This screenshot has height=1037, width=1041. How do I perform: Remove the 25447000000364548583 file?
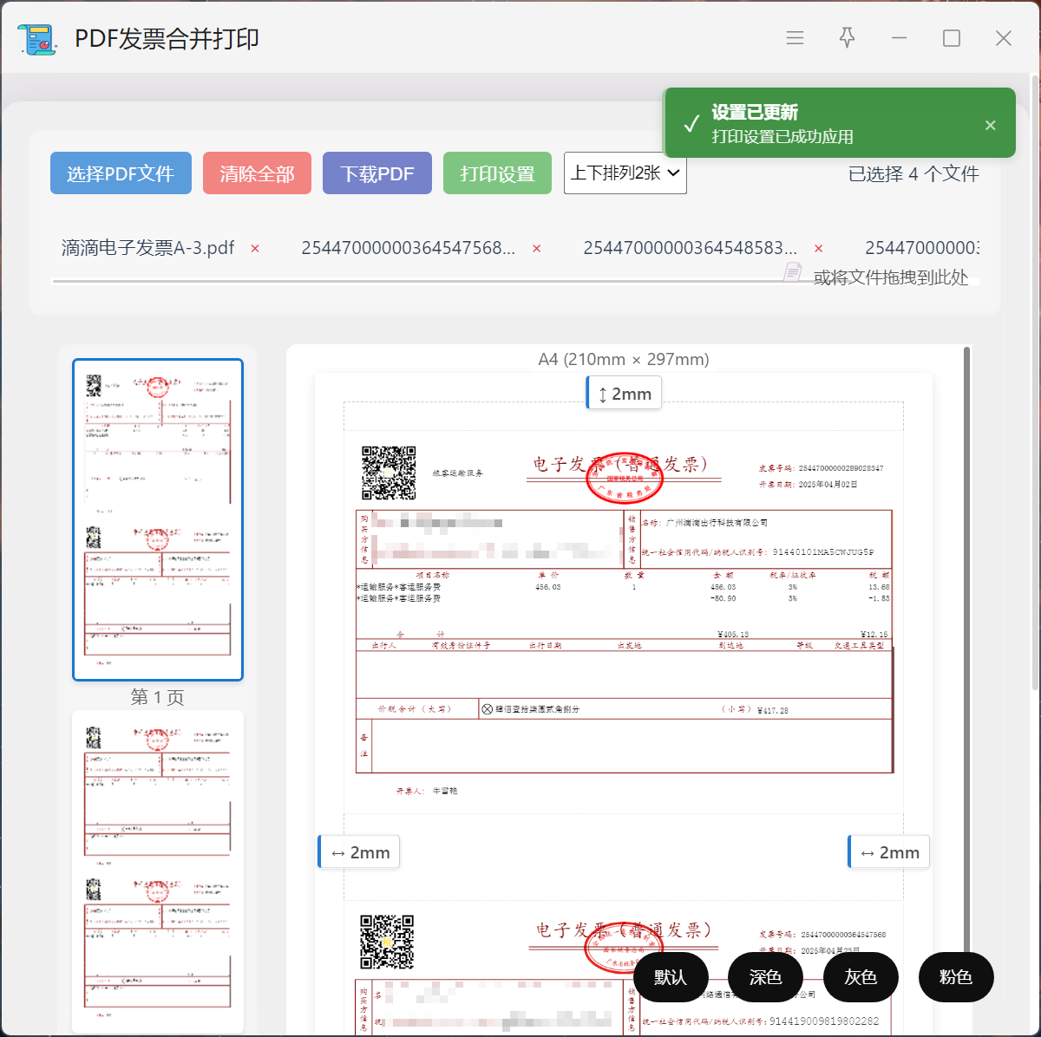point(818,249)
